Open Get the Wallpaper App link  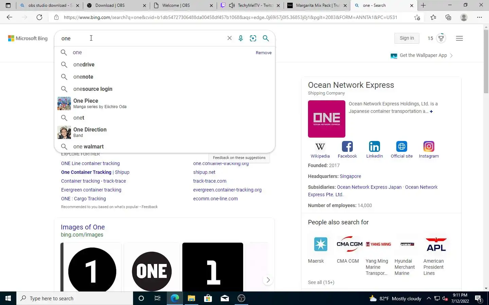(421, 56)
